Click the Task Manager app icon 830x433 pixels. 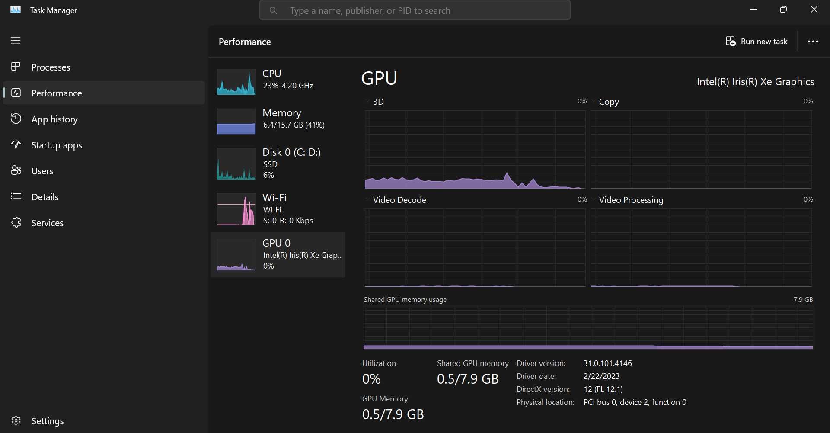(16, 10)
